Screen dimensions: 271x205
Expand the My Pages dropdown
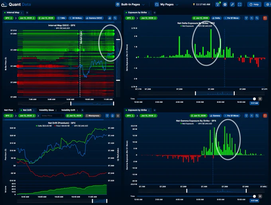tap(177, 4)
